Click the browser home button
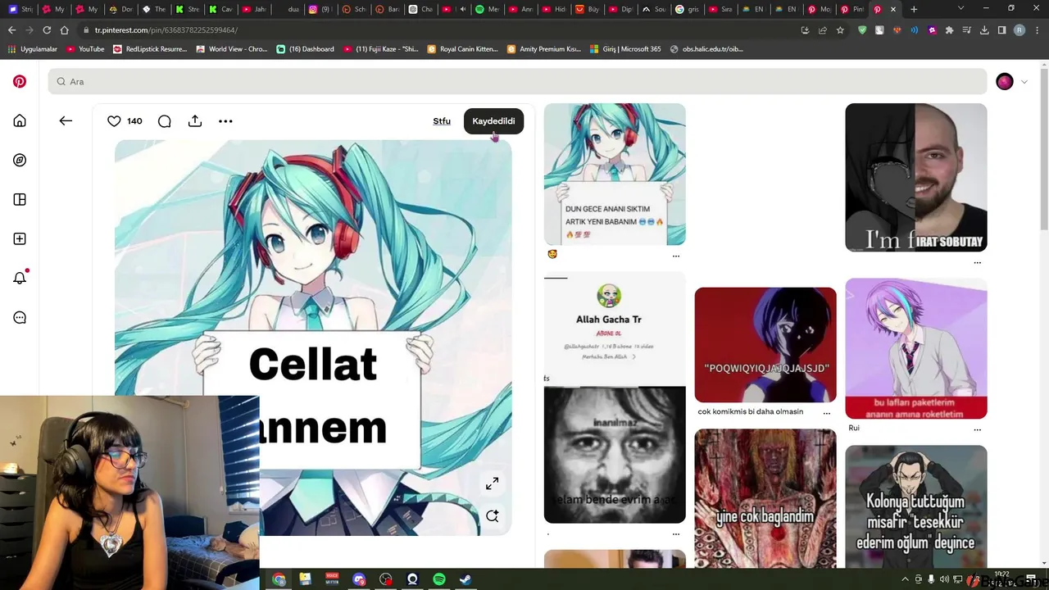 [x=65, y=30]
